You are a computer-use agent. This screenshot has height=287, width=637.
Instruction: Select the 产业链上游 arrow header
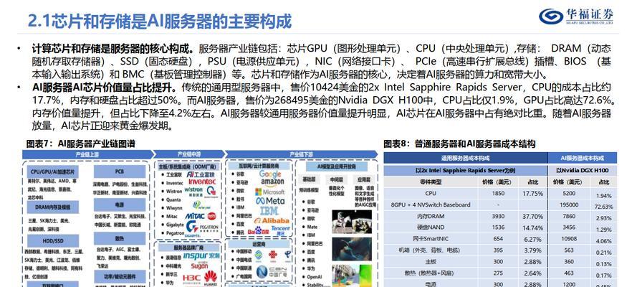click(87, 154)
